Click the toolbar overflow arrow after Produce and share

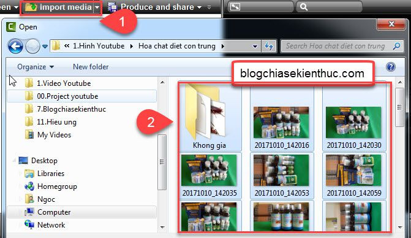tap(209, 7)
